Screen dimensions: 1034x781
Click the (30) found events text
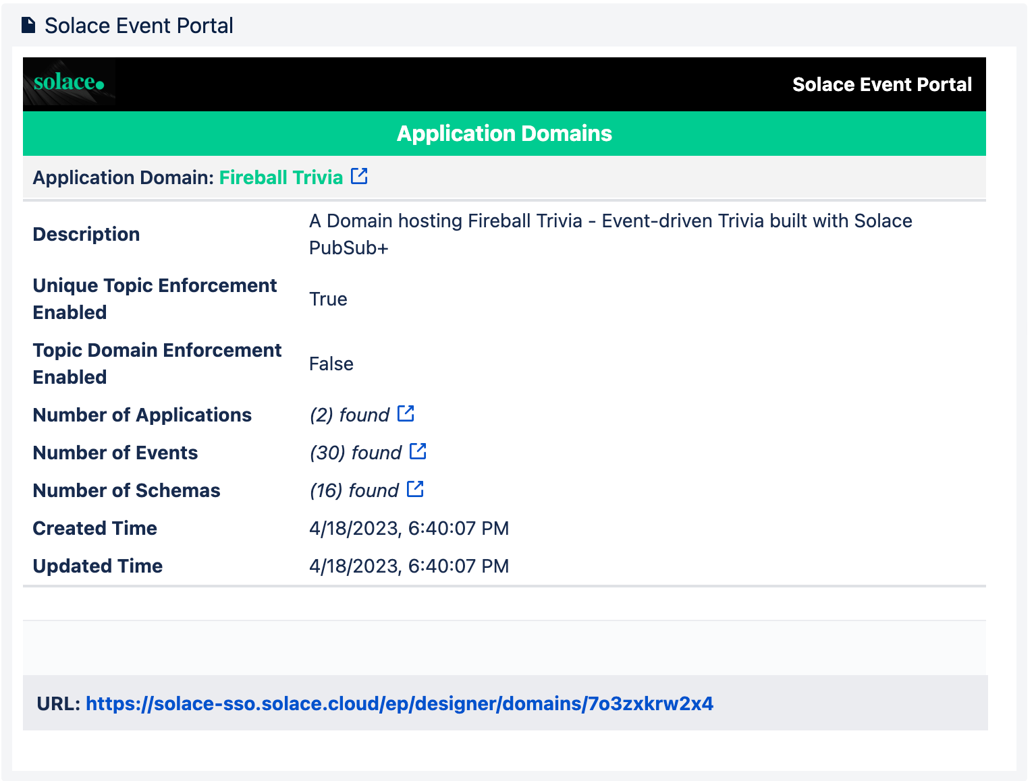pyautogui.click(x=356, y=453)
